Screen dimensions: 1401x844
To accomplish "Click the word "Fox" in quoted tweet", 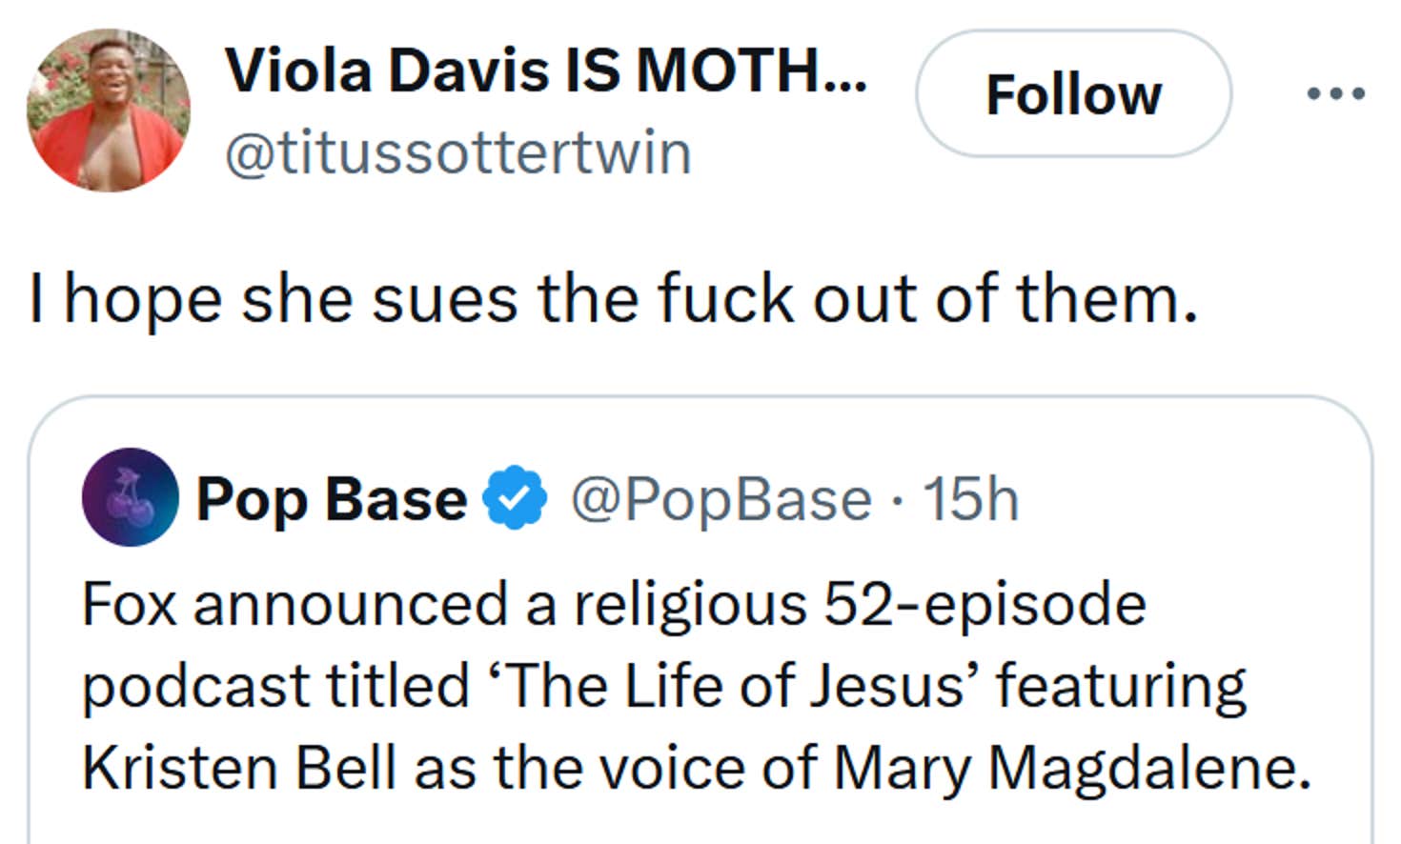I will 130,604.
